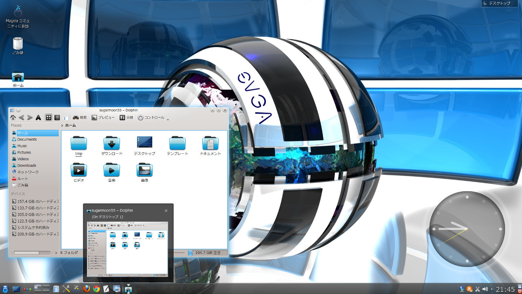This screenshot has height=294, width=522.
Task: Open Videos in the Places panel
Action: coord(35,159)
